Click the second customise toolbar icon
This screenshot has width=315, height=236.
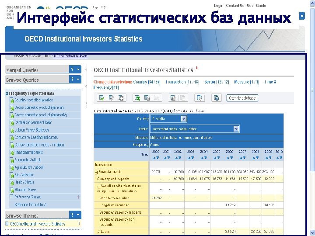pyautogui.click(x=111, y=98)
